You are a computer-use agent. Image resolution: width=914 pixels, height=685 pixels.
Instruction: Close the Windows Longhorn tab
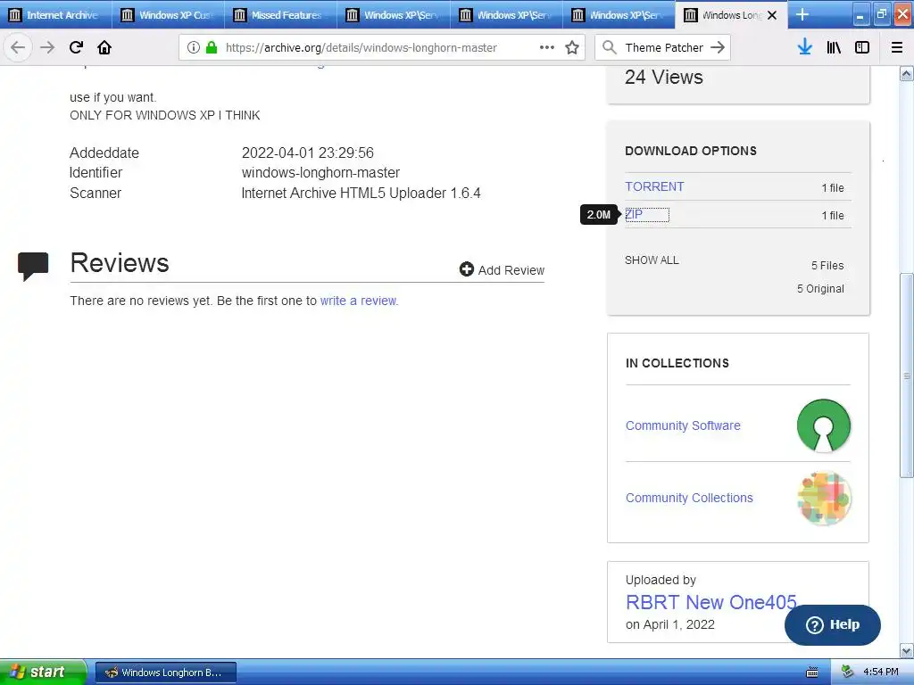772,15
